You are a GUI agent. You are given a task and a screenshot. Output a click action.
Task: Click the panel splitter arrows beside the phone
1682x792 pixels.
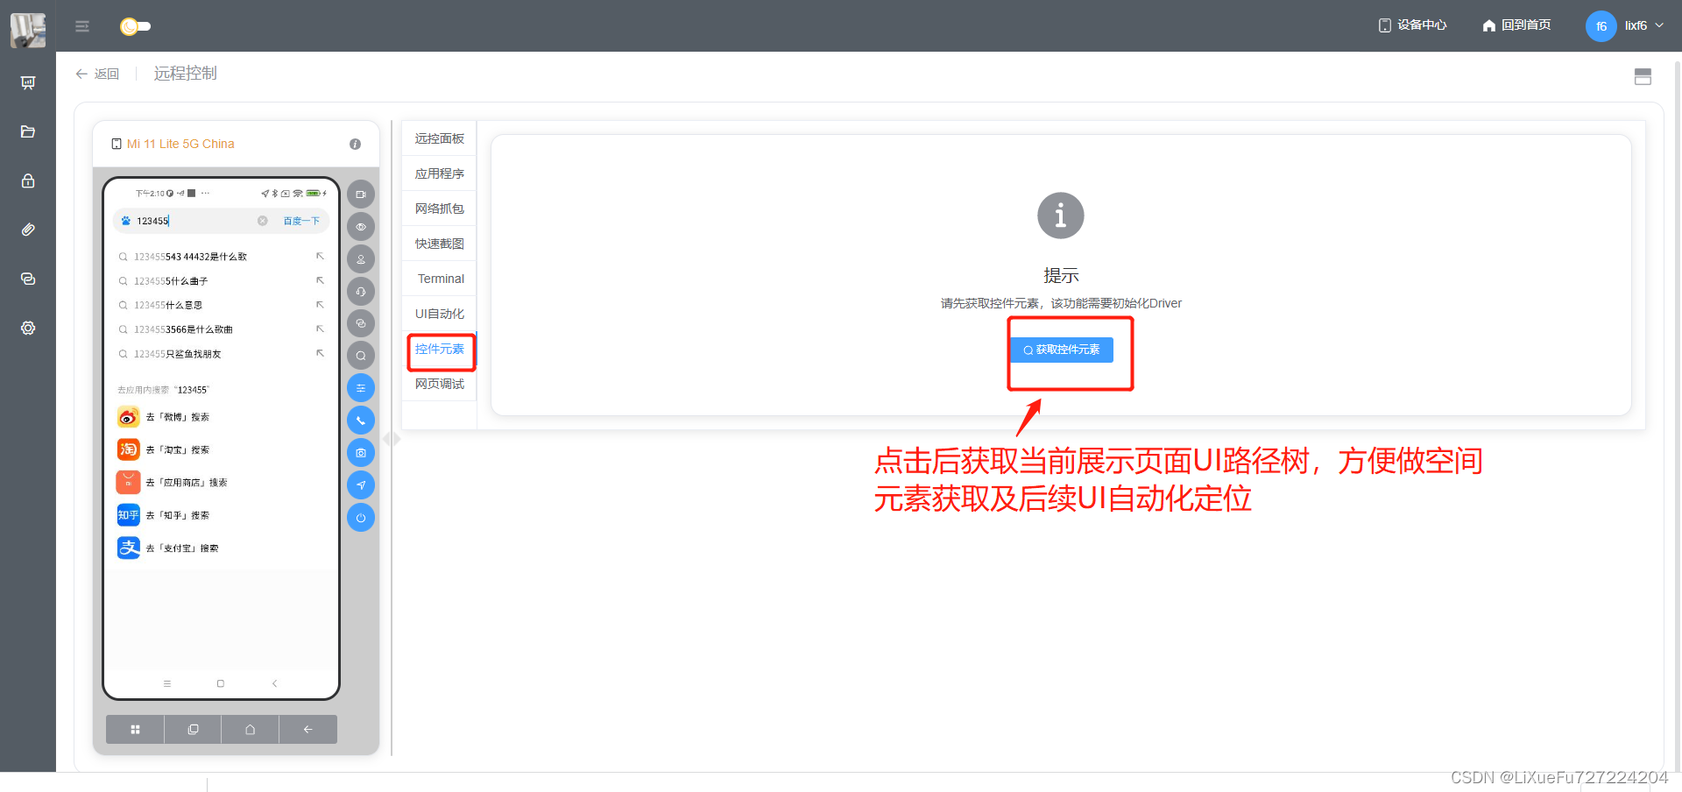click(x=392, y=439)
